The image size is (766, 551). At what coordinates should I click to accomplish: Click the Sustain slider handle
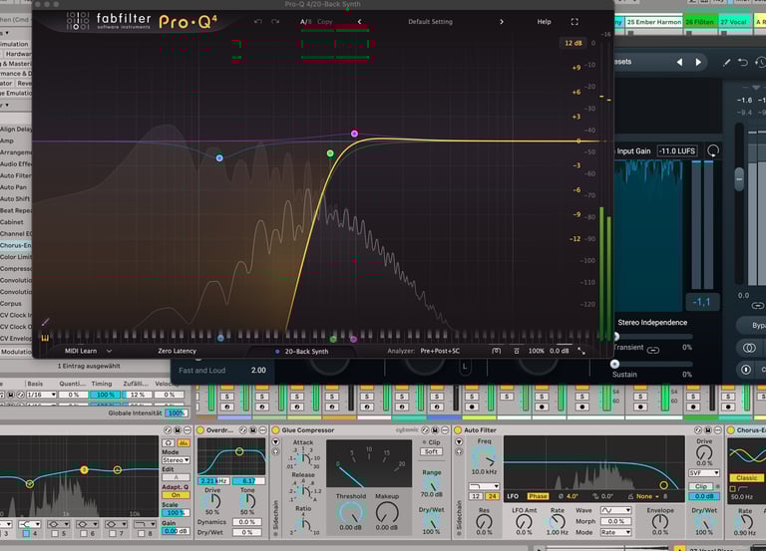tap(614, 365)
